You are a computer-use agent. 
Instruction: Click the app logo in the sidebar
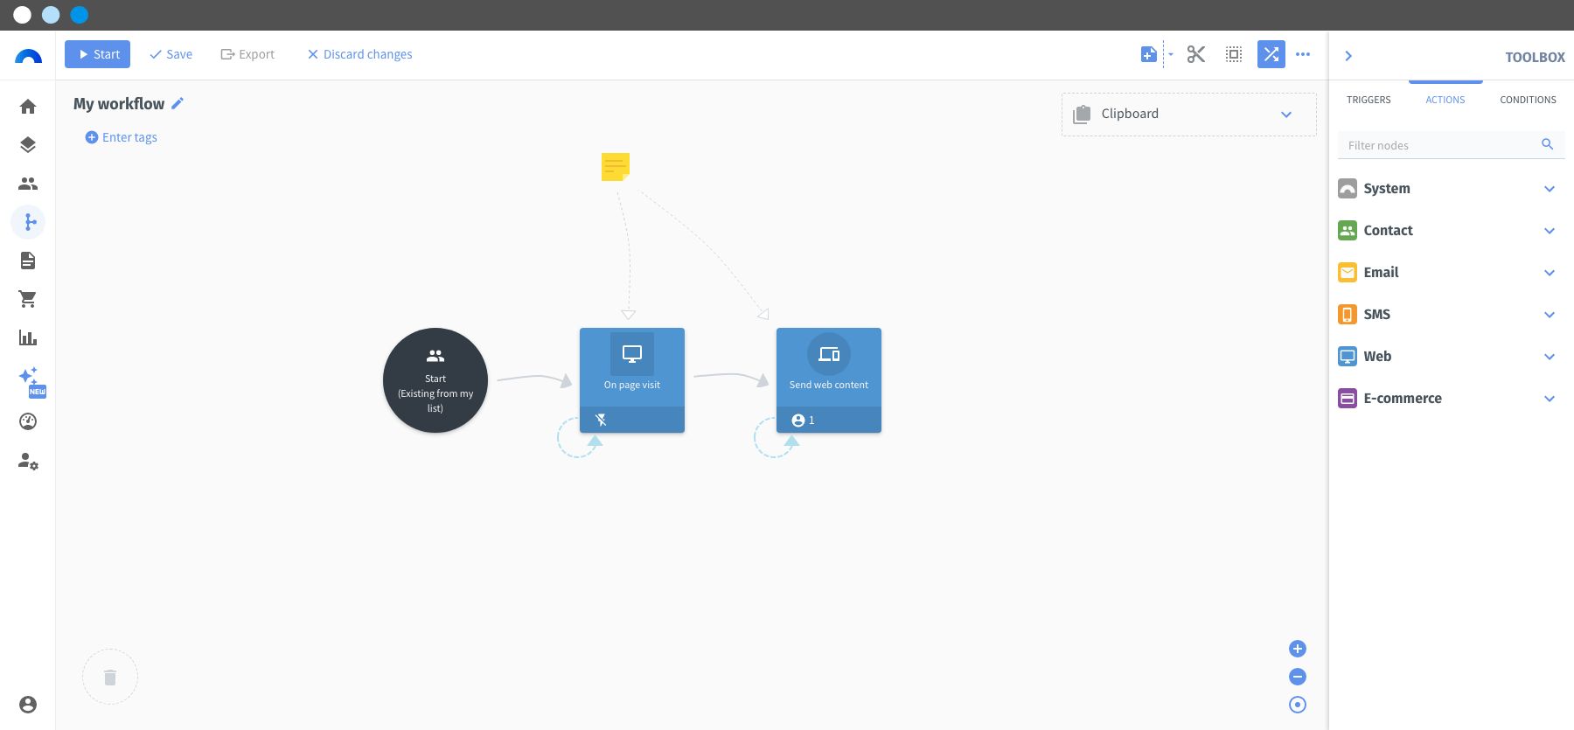28,57
